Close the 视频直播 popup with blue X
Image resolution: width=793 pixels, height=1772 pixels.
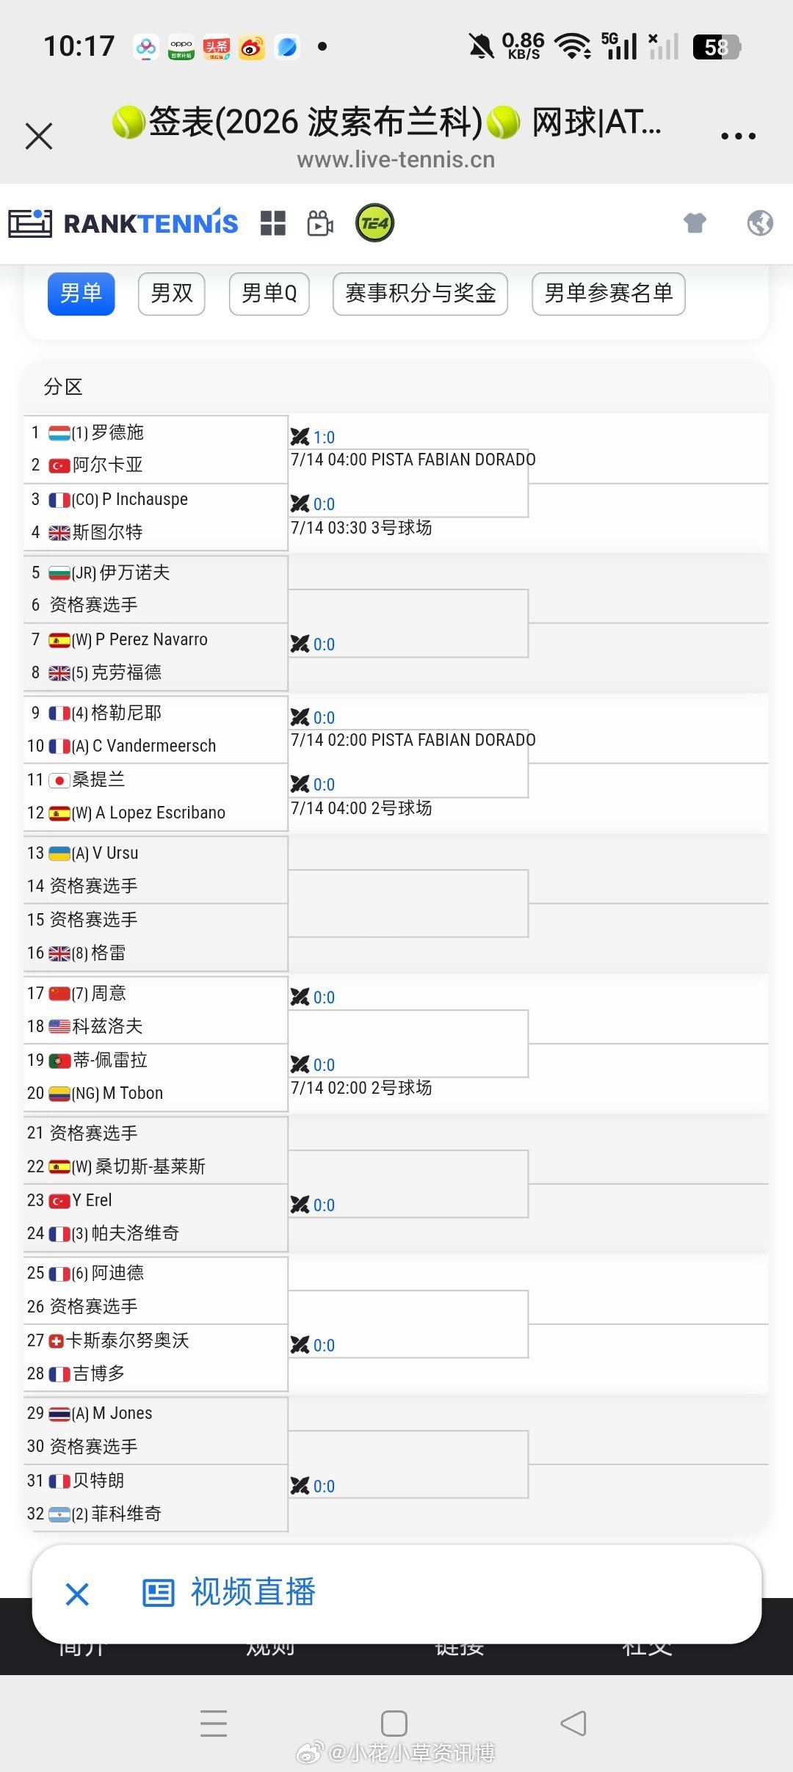tap(77, 1594)
